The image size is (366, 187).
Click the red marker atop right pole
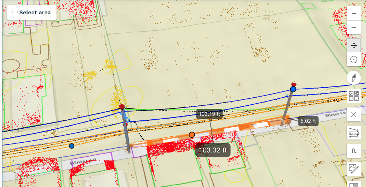coord(294,84)
